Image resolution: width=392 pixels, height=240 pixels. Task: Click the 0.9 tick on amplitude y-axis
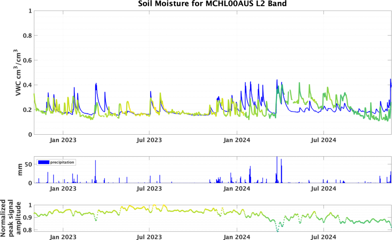tap(28, 217)
